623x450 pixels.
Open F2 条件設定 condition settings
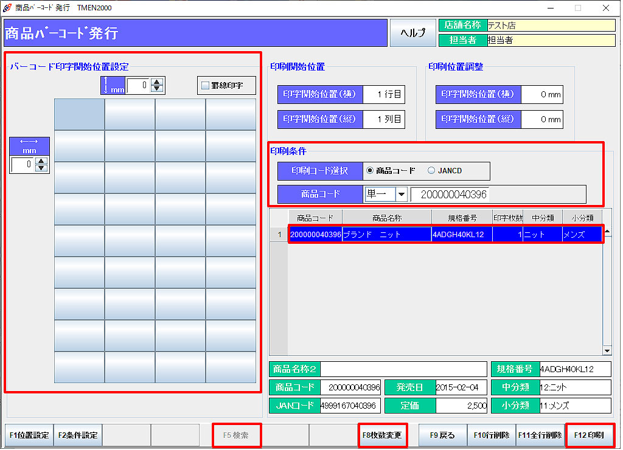78,435
